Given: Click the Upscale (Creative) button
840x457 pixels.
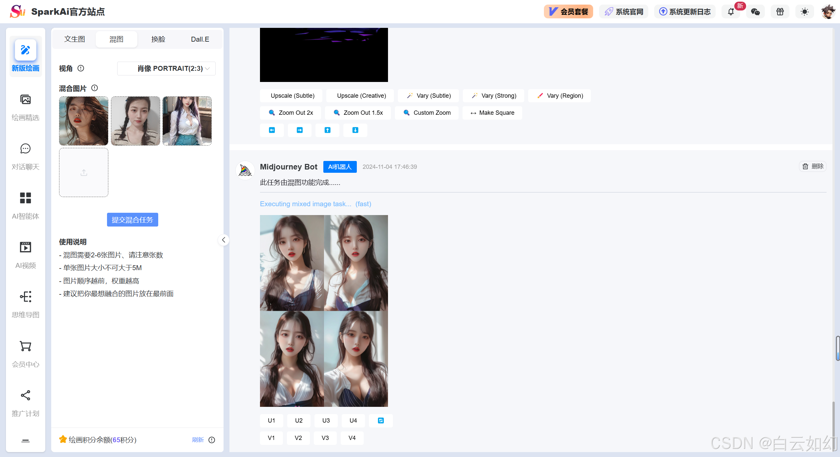Looking at the screenshot, I should point(361,96).
